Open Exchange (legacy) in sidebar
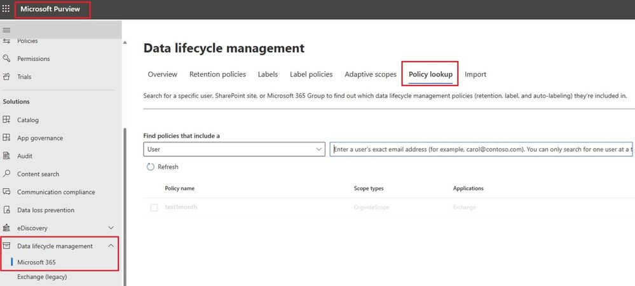The width and height of the screenshot is (635, 286). coord(42,276)
